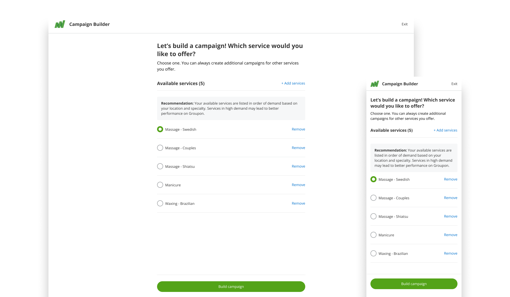Click the Groupon logo in desktop Campaign Builder header
Screen dimensions: 510x297
click(60, 24)
